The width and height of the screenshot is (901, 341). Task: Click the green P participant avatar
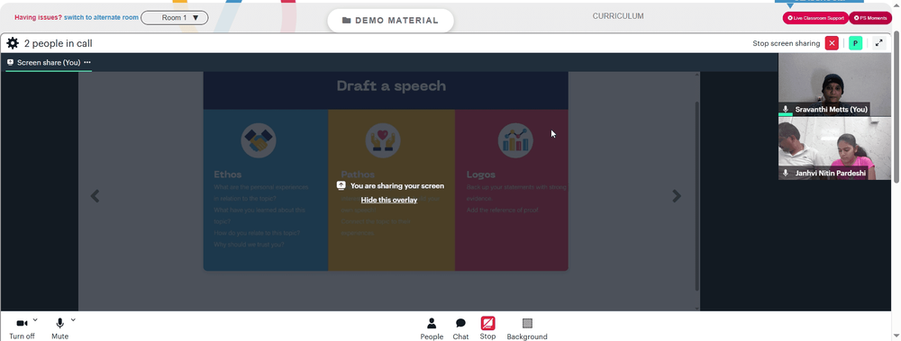pos(856,43)
